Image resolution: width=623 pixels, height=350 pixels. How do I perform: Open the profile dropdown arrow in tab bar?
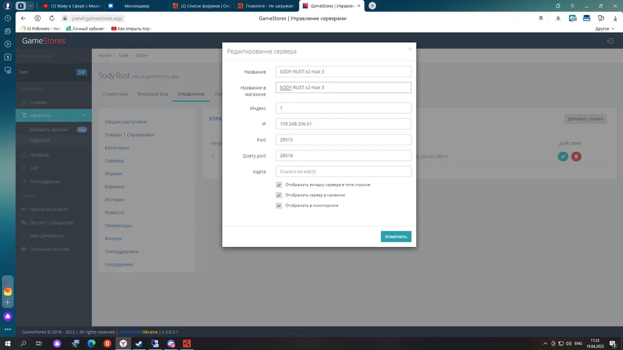coord(31,6)
